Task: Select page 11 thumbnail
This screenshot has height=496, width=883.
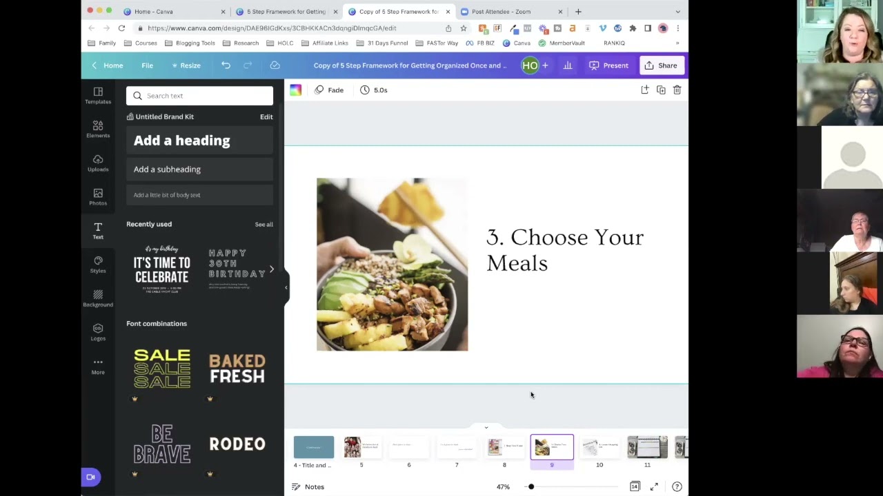Action: point(647,448)
